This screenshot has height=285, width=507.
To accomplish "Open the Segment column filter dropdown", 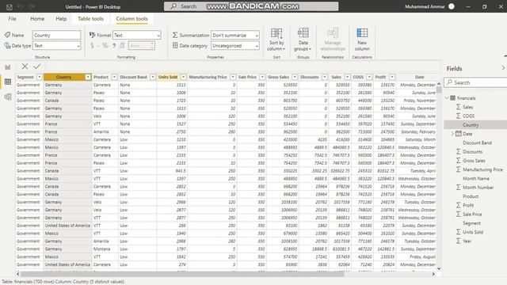I will coord(39,77).
